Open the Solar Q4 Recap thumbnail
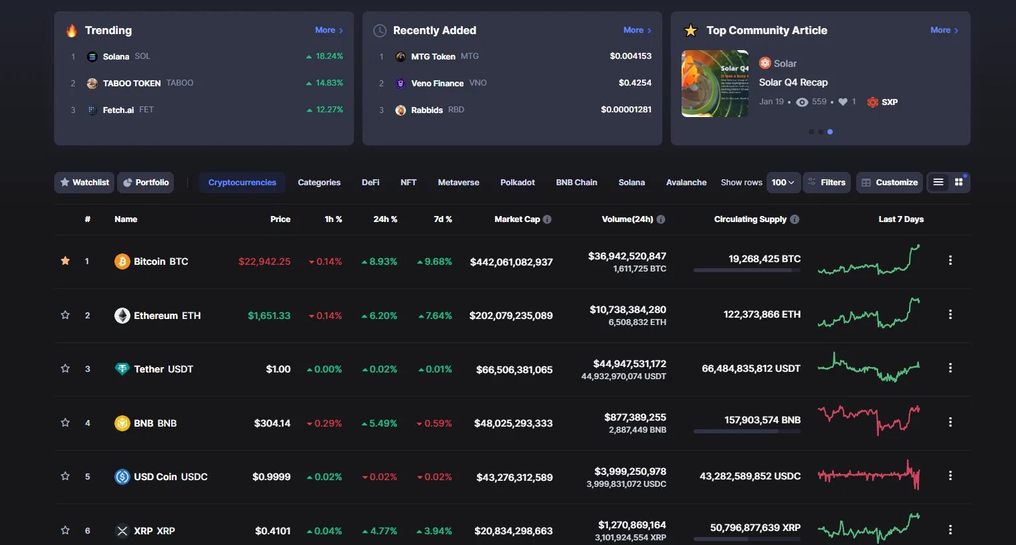 pyautogui.click(x=715, y=84)
